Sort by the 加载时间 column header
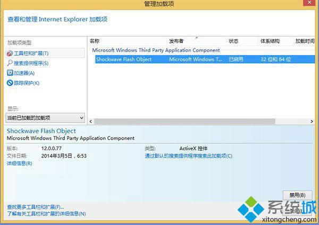Viewport: 319px width, 225px height. [x=305, y=41]
